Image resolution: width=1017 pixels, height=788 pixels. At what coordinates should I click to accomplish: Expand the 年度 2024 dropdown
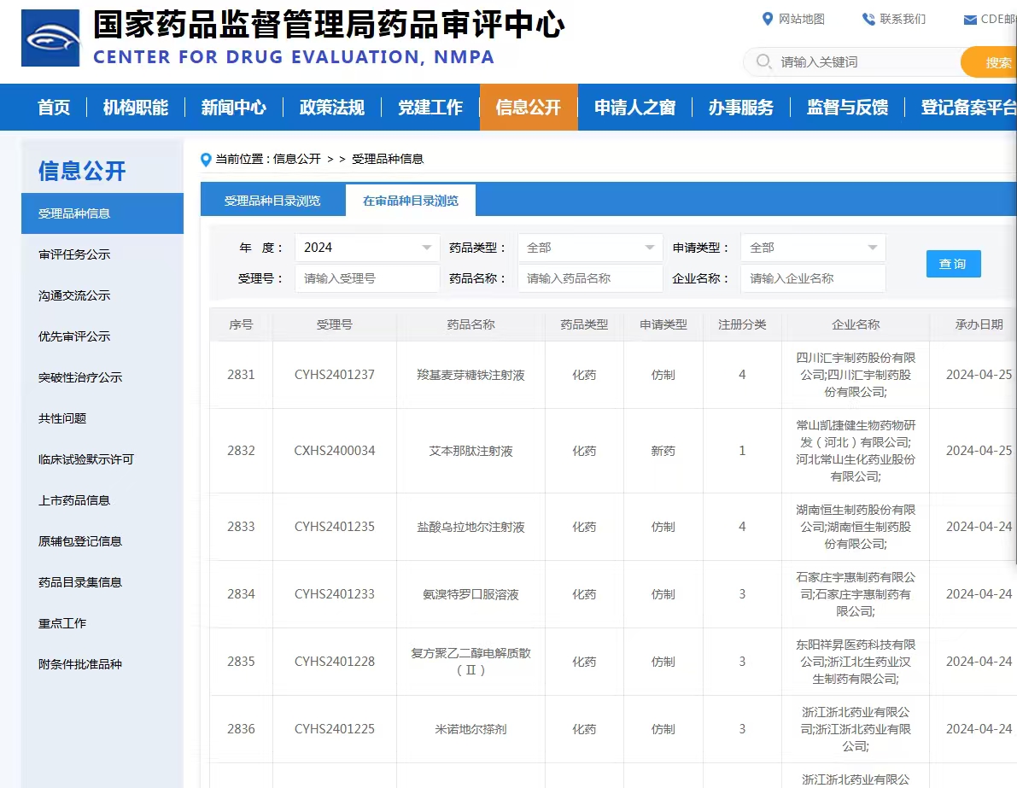coord(367,248)
